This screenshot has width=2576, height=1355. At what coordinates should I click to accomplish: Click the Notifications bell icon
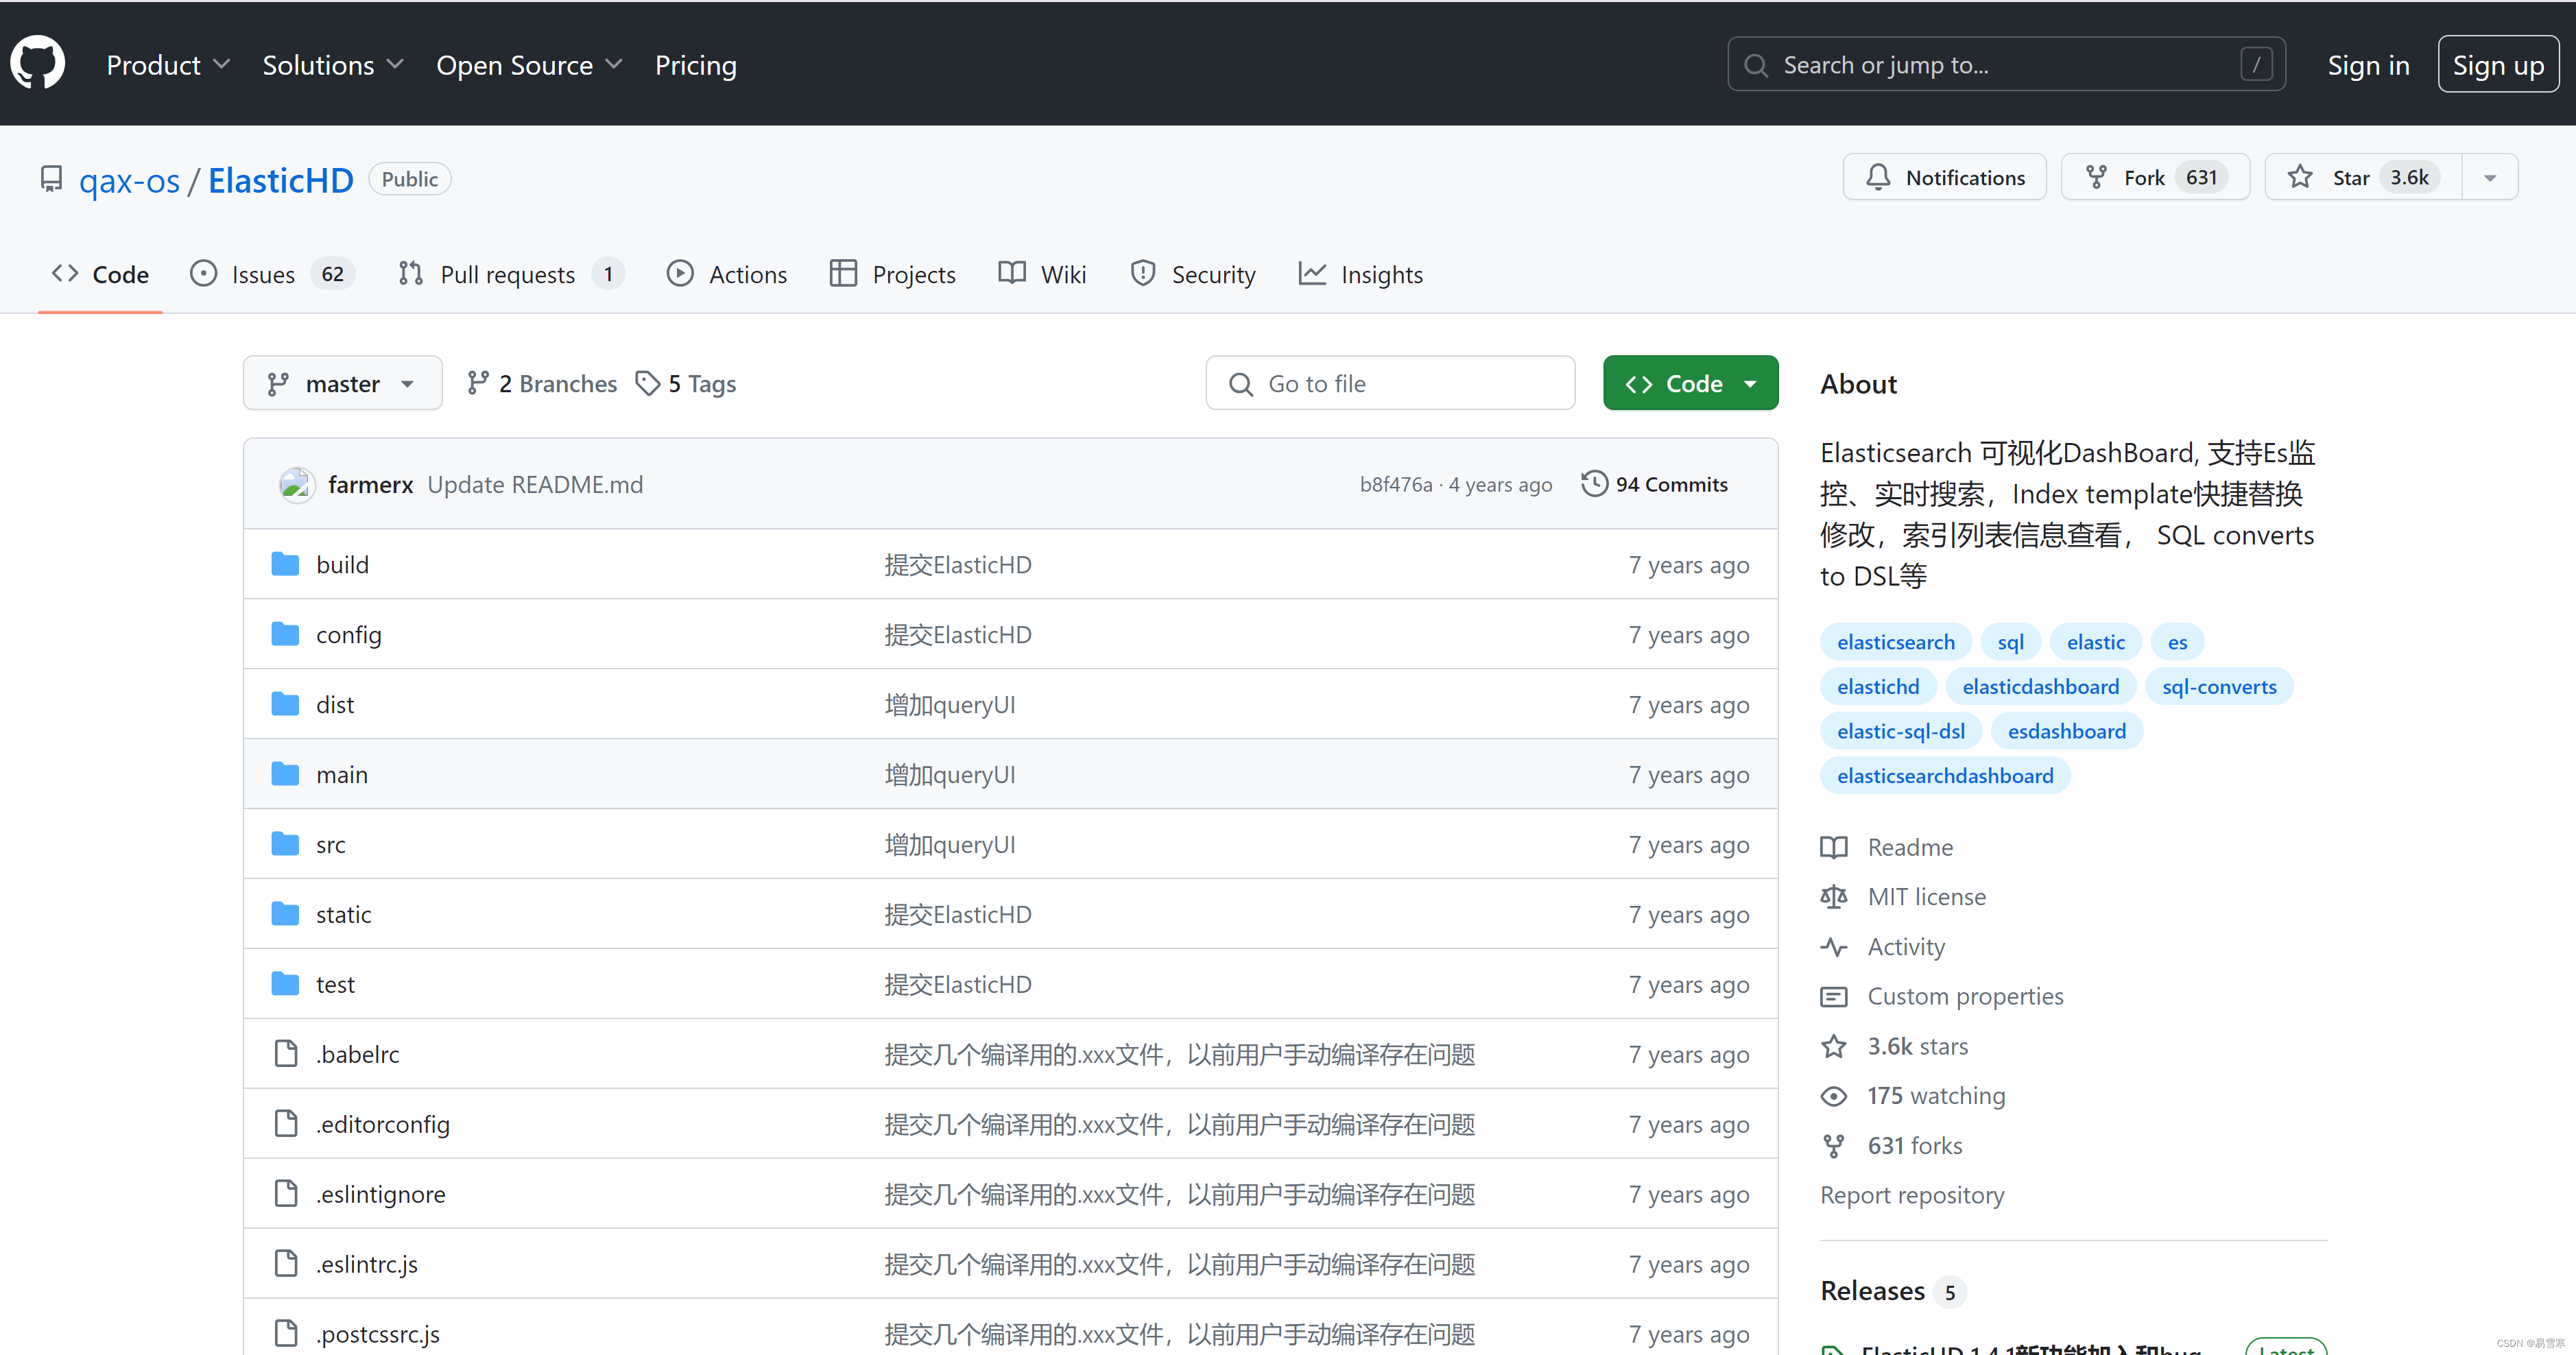point(1879,176)
